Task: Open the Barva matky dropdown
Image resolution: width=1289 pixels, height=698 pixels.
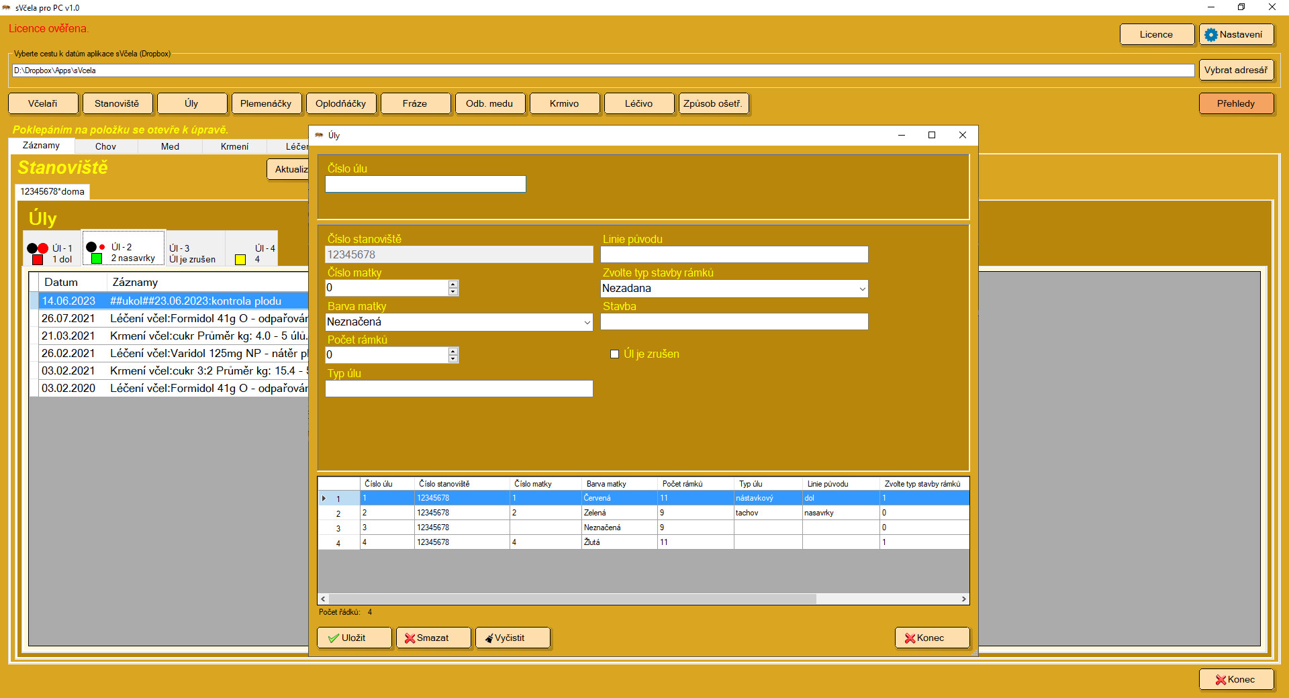Action: 587,322
